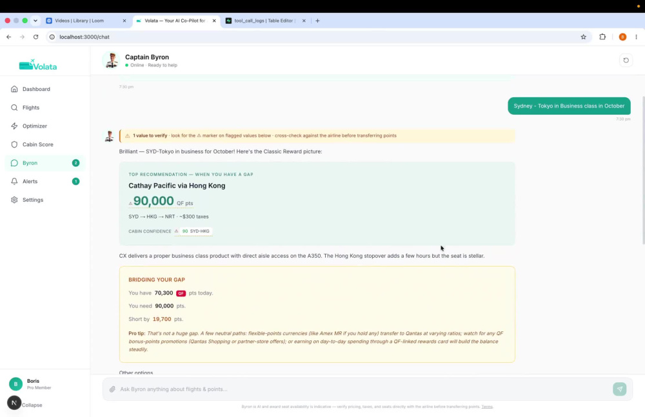The width and height of the screenshot is (645, 417).
Task: Open the browser extensions puzzle icon
Action: pos(602,37)
